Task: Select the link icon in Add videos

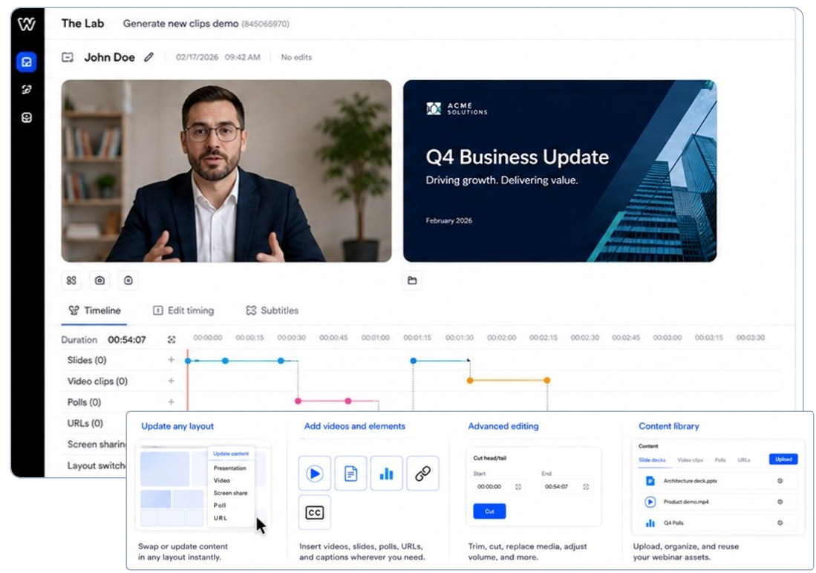Action: 422,474
